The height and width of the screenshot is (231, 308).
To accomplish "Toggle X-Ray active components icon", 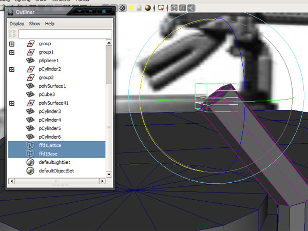I will (x=182, y=8).
